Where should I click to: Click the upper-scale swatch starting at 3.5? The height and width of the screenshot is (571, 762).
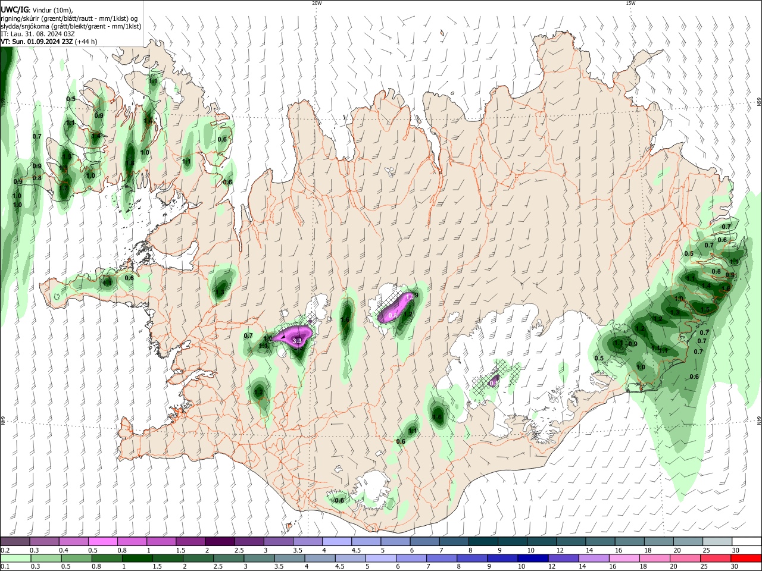307,542
